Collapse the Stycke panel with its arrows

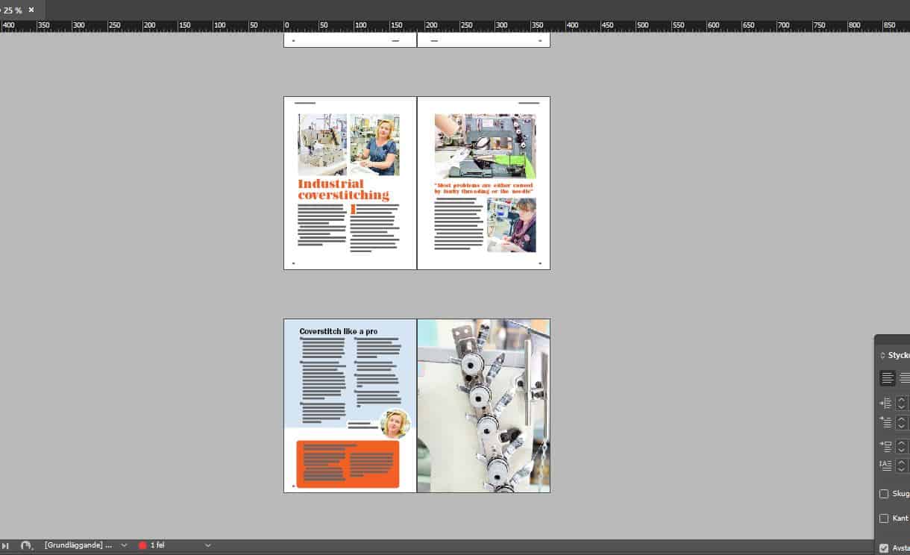(x=883, y=356)
